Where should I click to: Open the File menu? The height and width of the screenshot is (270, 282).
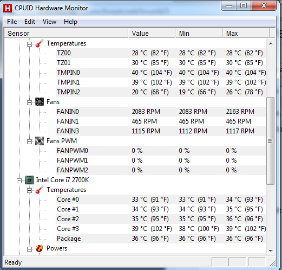(12, 22)
